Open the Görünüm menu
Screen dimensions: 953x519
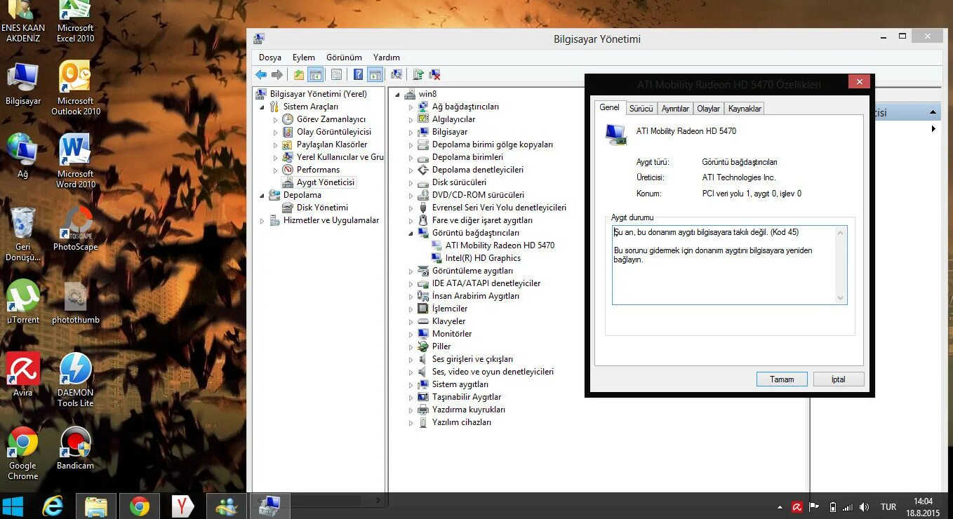(344, 58)
